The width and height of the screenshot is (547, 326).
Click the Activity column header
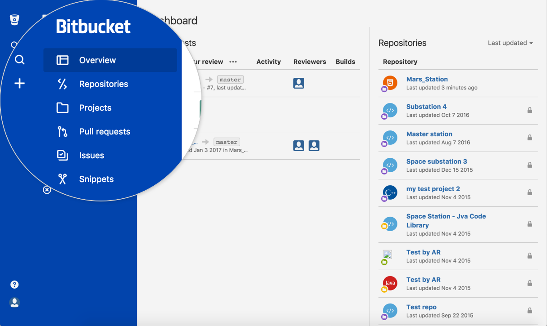[x=269, y=62]
